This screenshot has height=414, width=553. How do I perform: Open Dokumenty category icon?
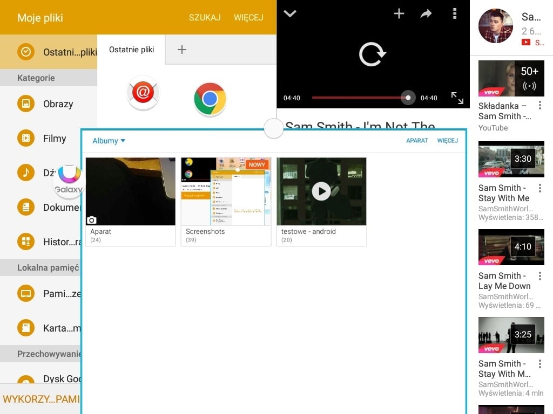point(26,207)
